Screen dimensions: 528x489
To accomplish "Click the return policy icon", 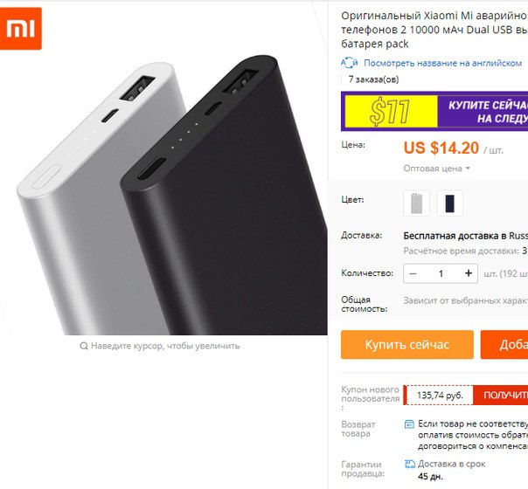I will point(409,424).
